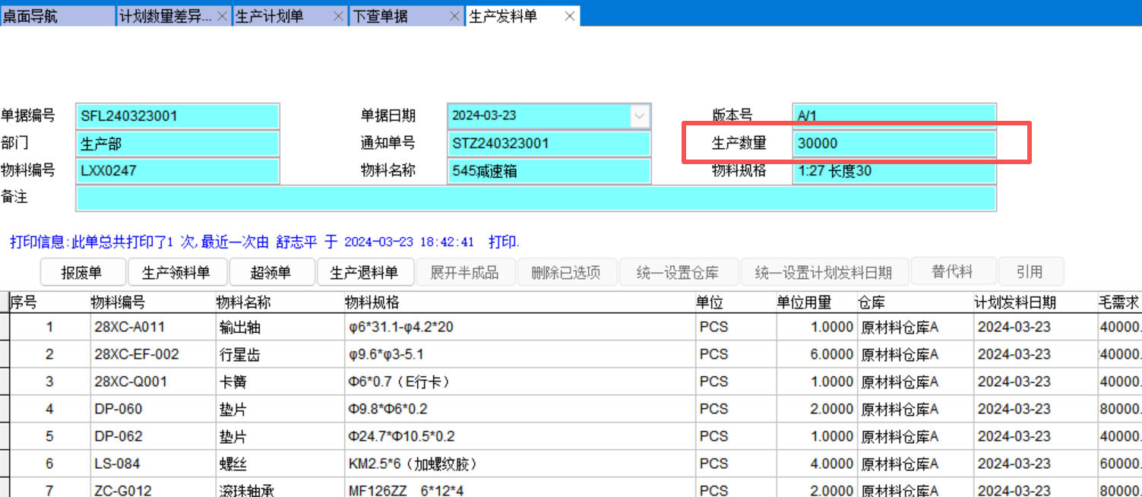Click the 单据编号 field SFL240323001
1142x497 pixels.
[x=178, y=116]
